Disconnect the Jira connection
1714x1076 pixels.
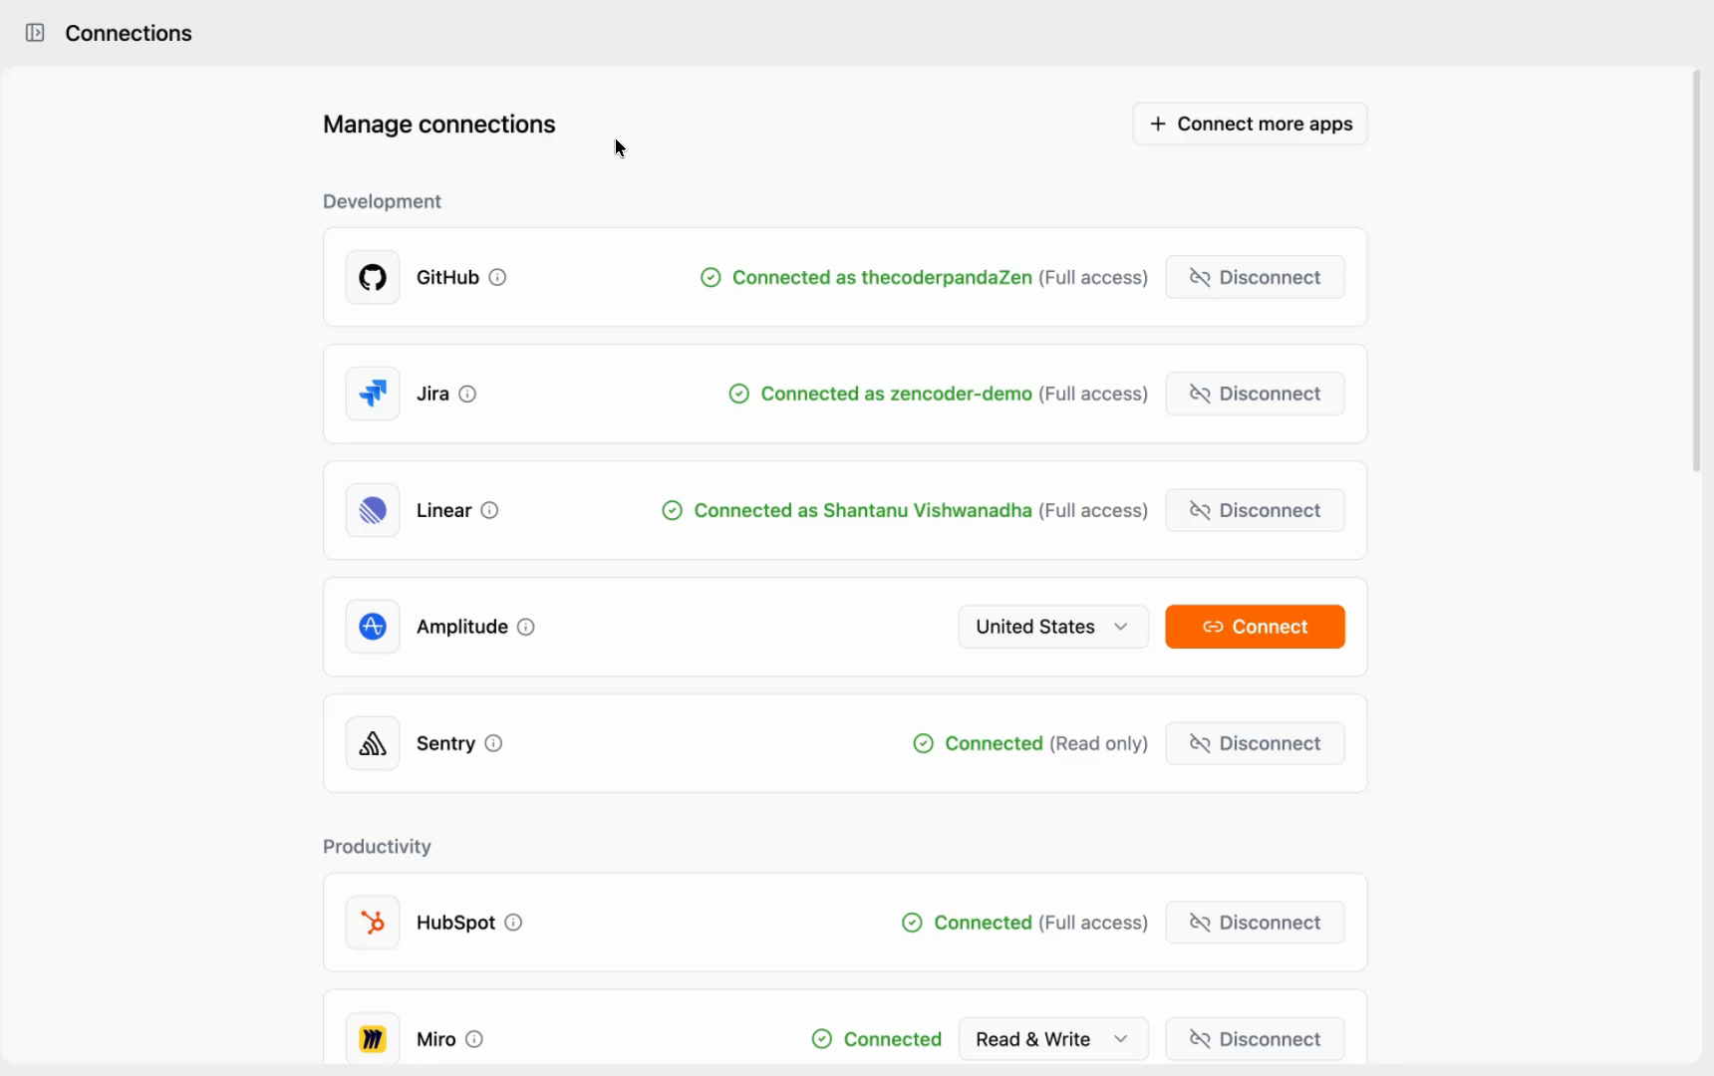[x=1255, y=394]
